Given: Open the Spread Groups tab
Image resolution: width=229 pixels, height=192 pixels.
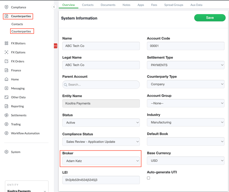Looking at the screenshot, I should coord(174,5).
